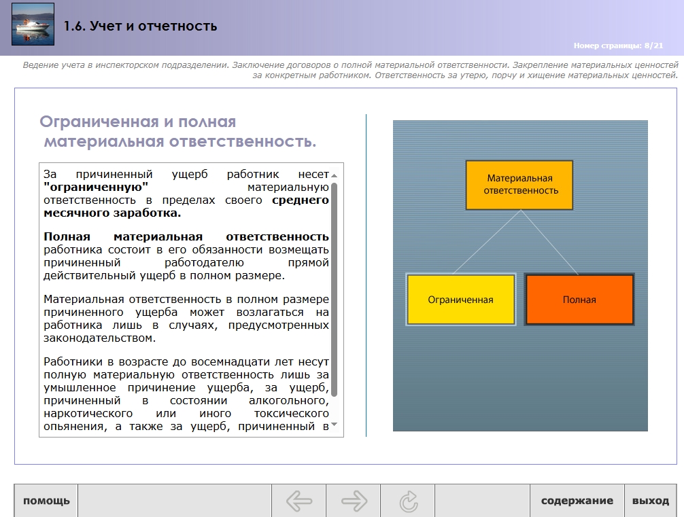Viewport: 684px width, 517px height.
Task: Click the text Полная материальная ответственность
Action: click(186, 236)
